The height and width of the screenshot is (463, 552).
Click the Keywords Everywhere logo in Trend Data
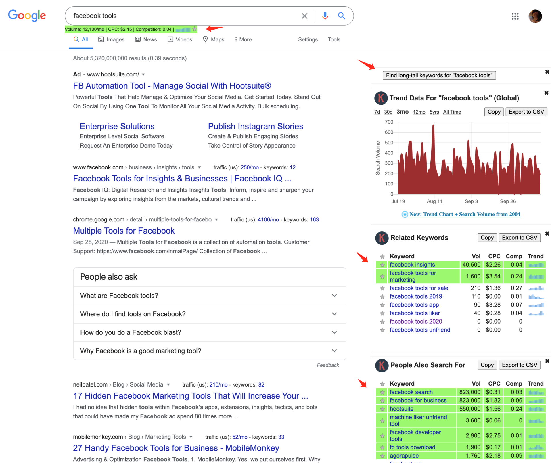[381, 98]
